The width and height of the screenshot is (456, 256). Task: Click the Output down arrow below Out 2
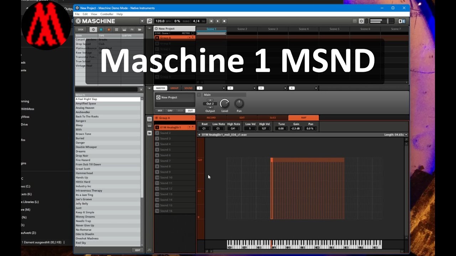coord(210,107)
